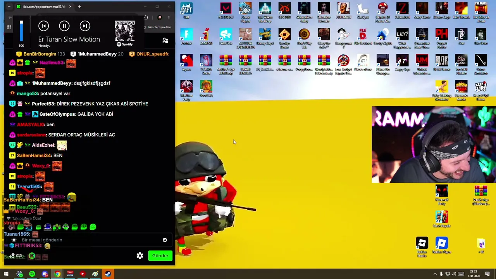Viewport: 496px width, 279px height.
Task: Open Steam from the taskbar
Action: 108,274
